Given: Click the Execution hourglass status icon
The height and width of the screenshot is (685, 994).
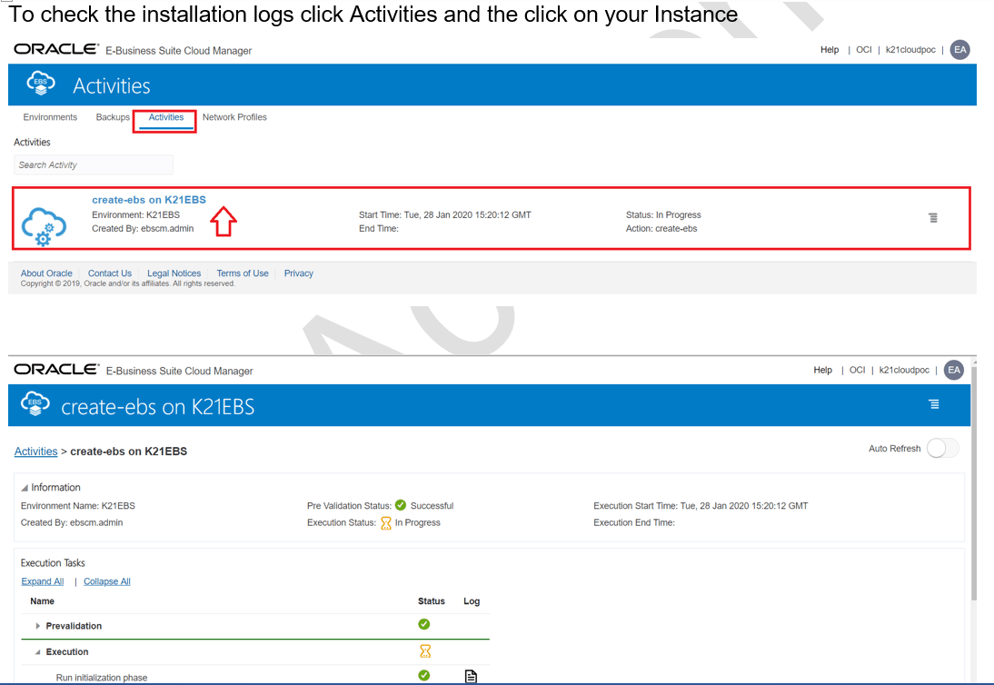Looking at the screenshot, I should (424, 651).
